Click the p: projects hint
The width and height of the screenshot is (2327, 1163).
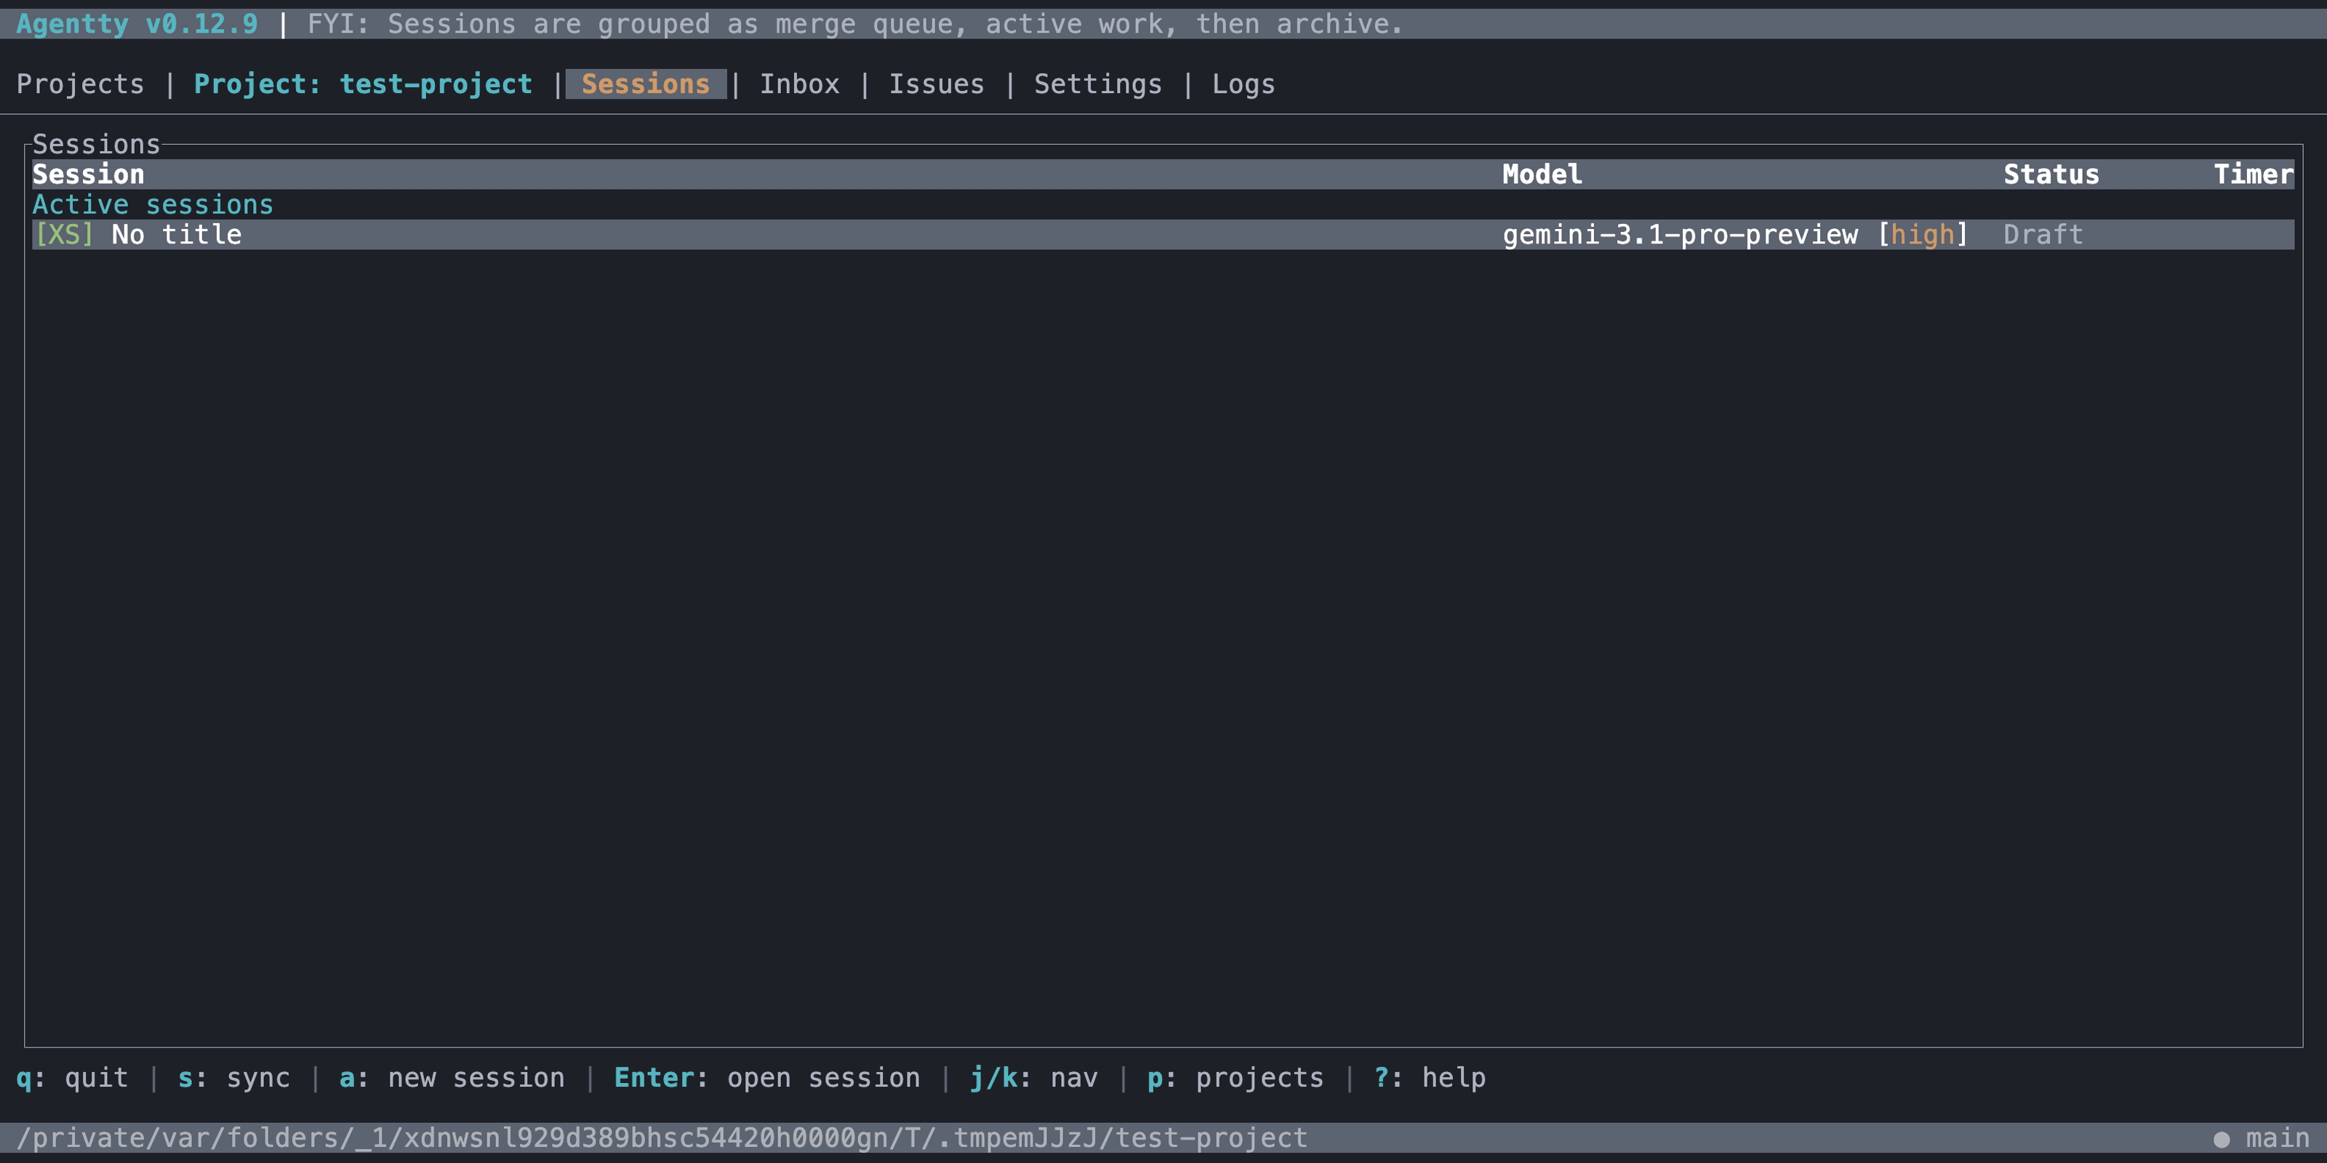[1235, 1078]
